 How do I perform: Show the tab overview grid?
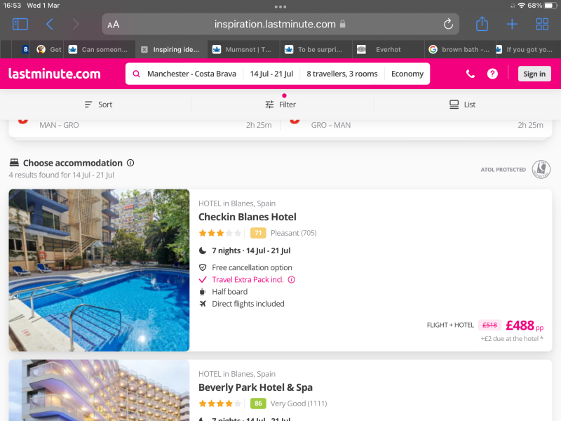(542, 25)
